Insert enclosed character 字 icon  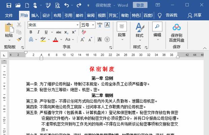(x=107, y=39)
